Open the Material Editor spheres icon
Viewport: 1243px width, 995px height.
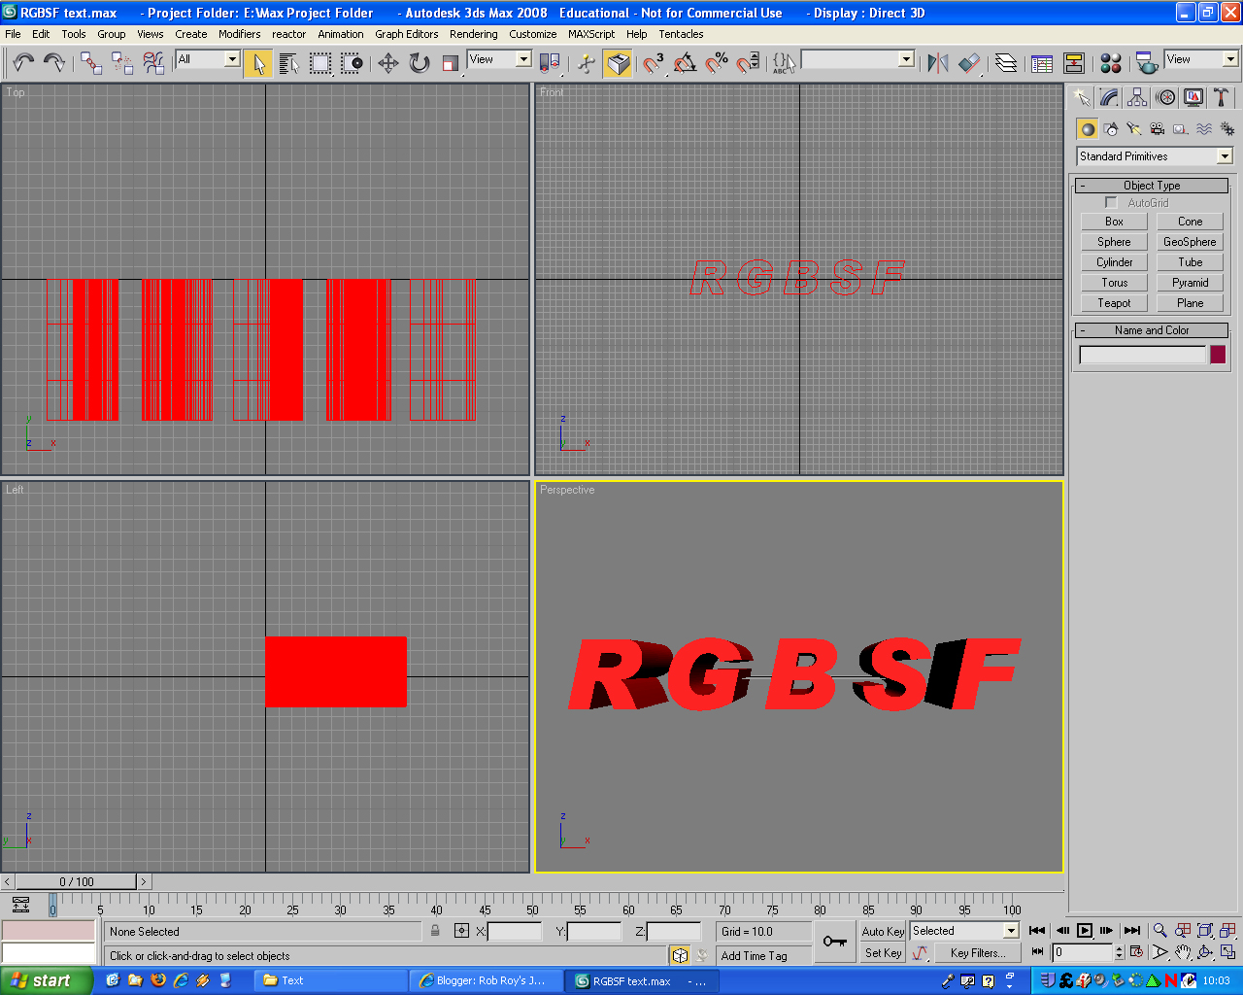1111,63
